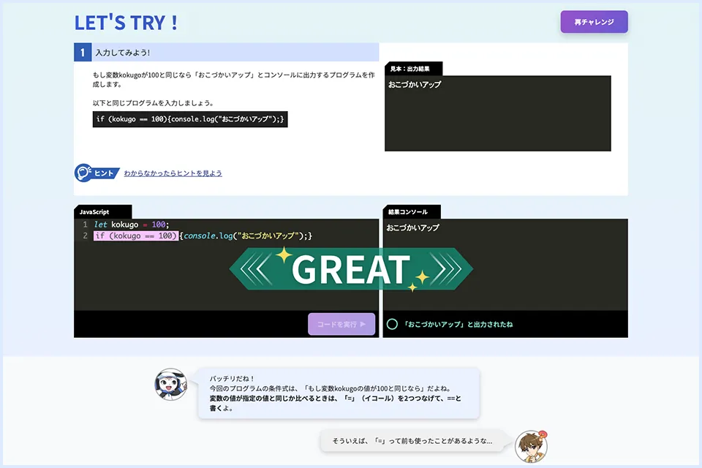
Task: Click the green circle status icon in the console
Action: [x=392, y=324]
